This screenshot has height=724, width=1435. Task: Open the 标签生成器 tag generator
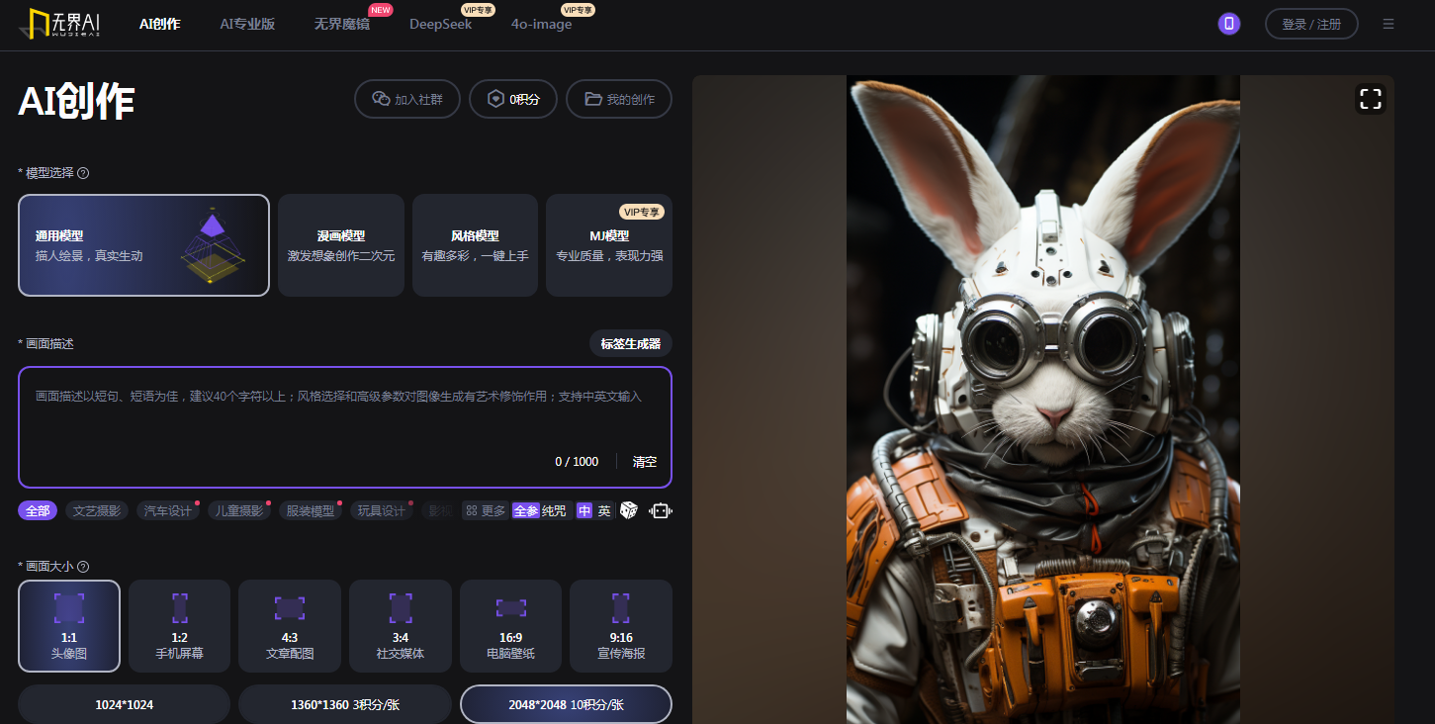[x=630, y=343]
